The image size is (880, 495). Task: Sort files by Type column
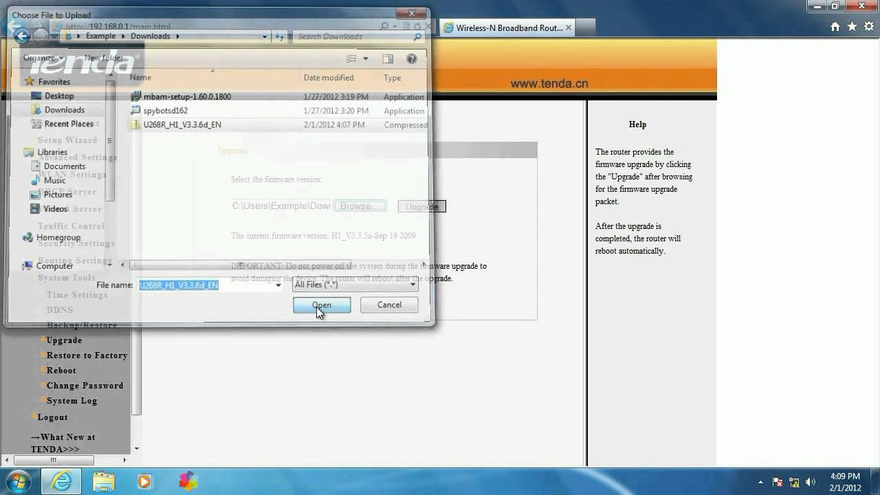(393, 78)
